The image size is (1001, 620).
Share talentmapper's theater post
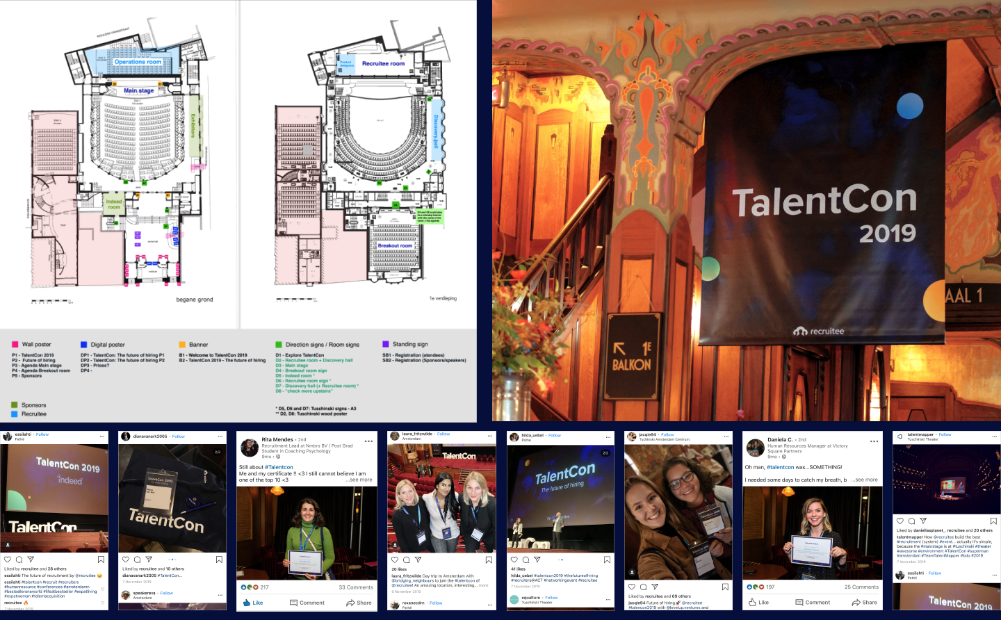[x=923, y=521]
